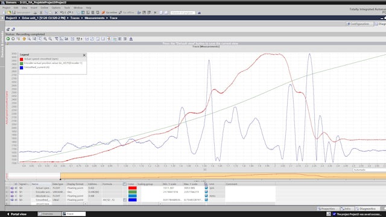The width and height of the screenshot is (386, 217).
Task: Open the Edit menu
Action: pos(16,8)
